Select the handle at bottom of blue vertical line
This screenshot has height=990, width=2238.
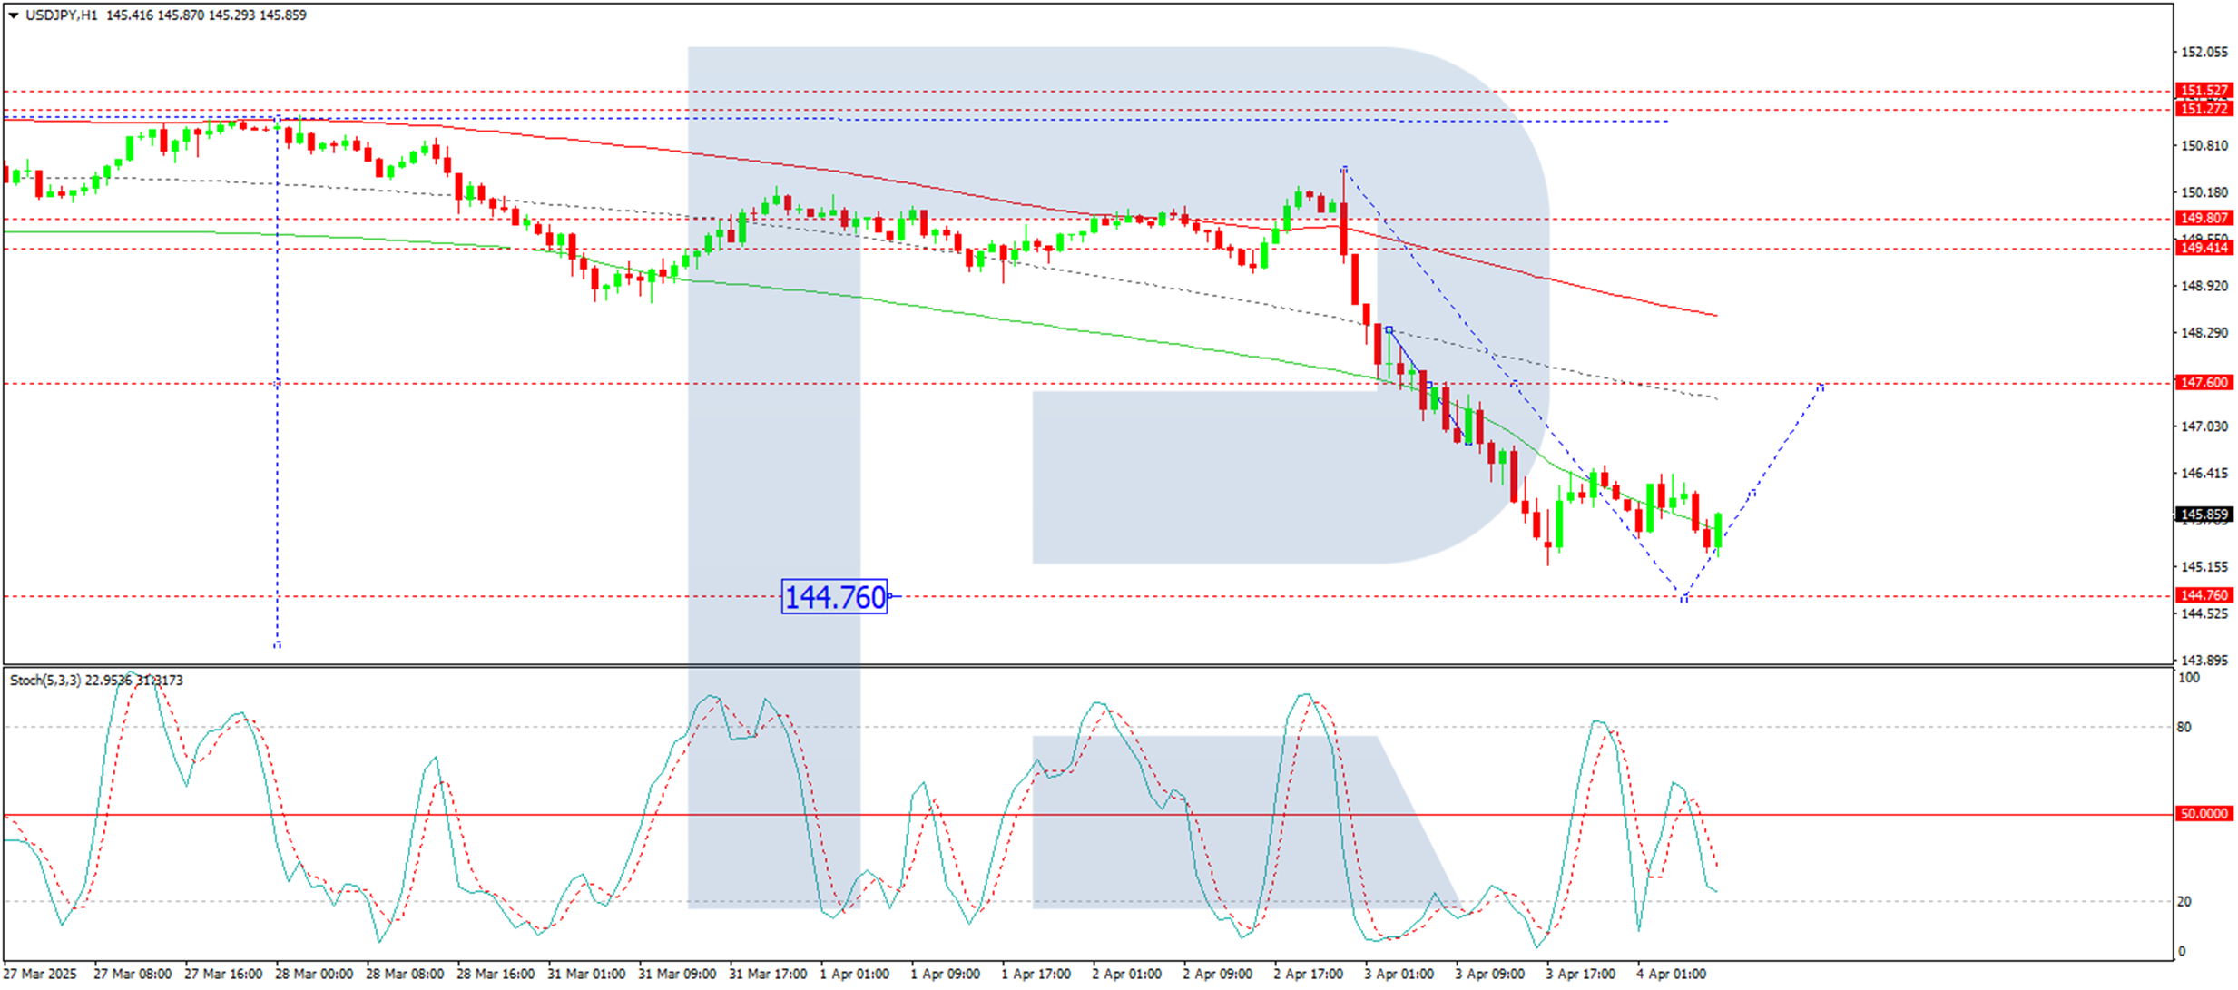click(278, 645)
